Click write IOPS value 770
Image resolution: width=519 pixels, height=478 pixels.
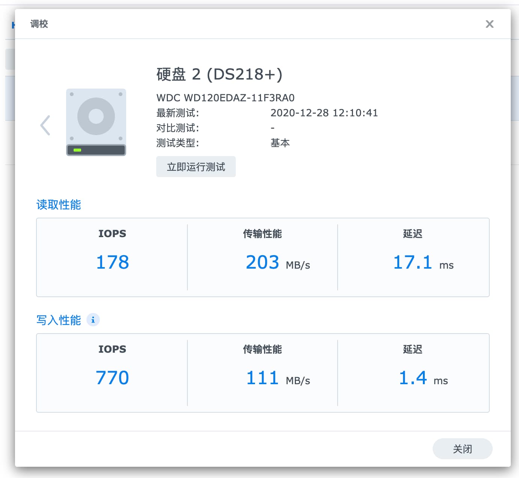112,378
